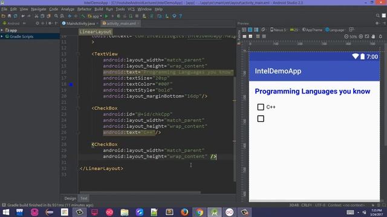Open the Preview panel settings gear
The height and width of the screenshot is (217, 387).
tap(377, 23)
